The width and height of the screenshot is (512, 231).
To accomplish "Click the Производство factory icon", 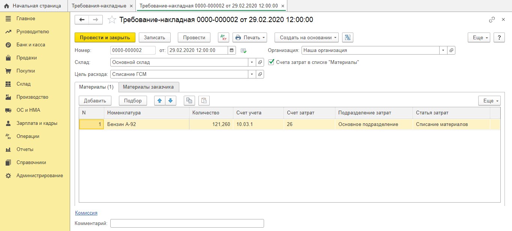I will pyautogui.click(x=8, y=97).
